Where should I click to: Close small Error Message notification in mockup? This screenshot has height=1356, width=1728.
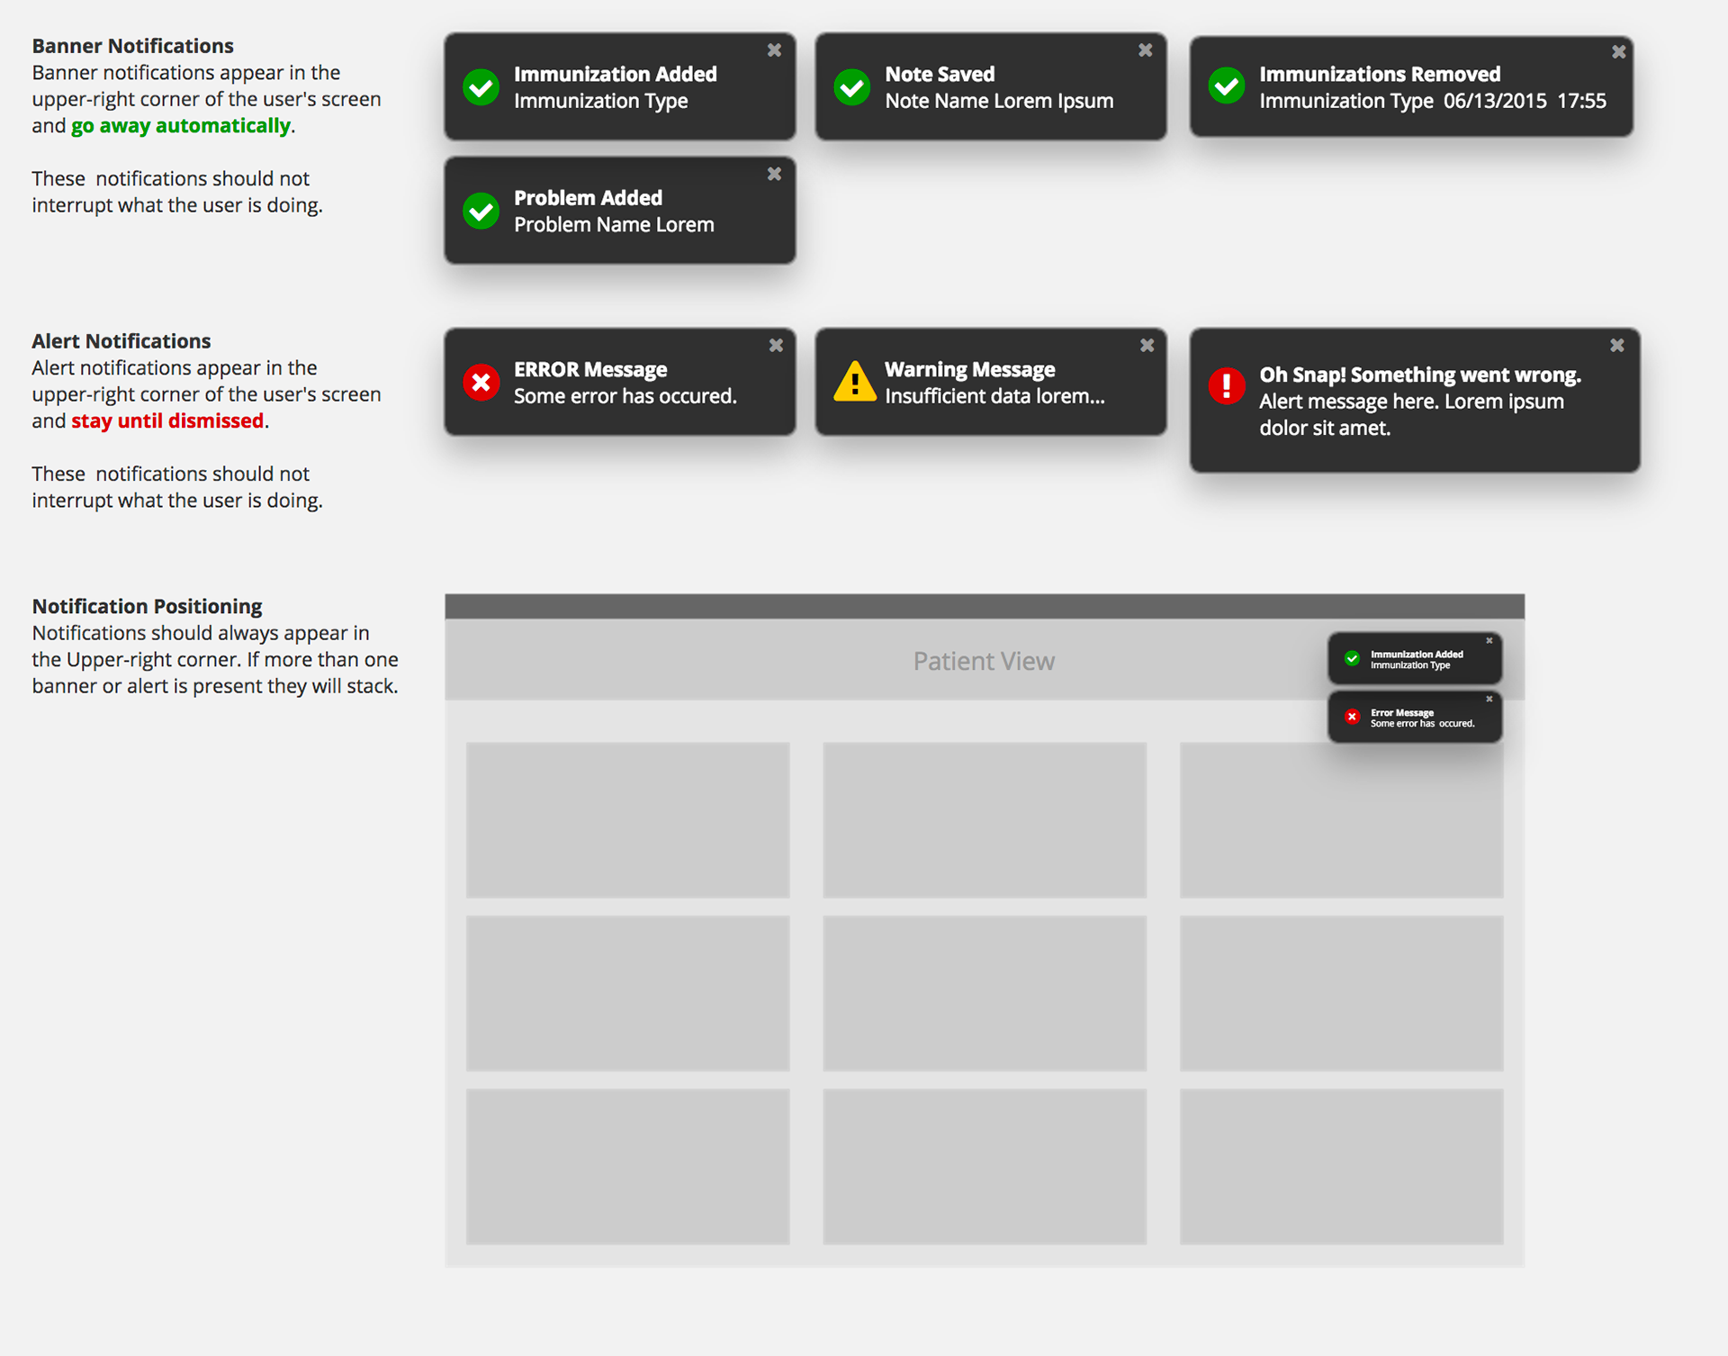[1489, 700]
